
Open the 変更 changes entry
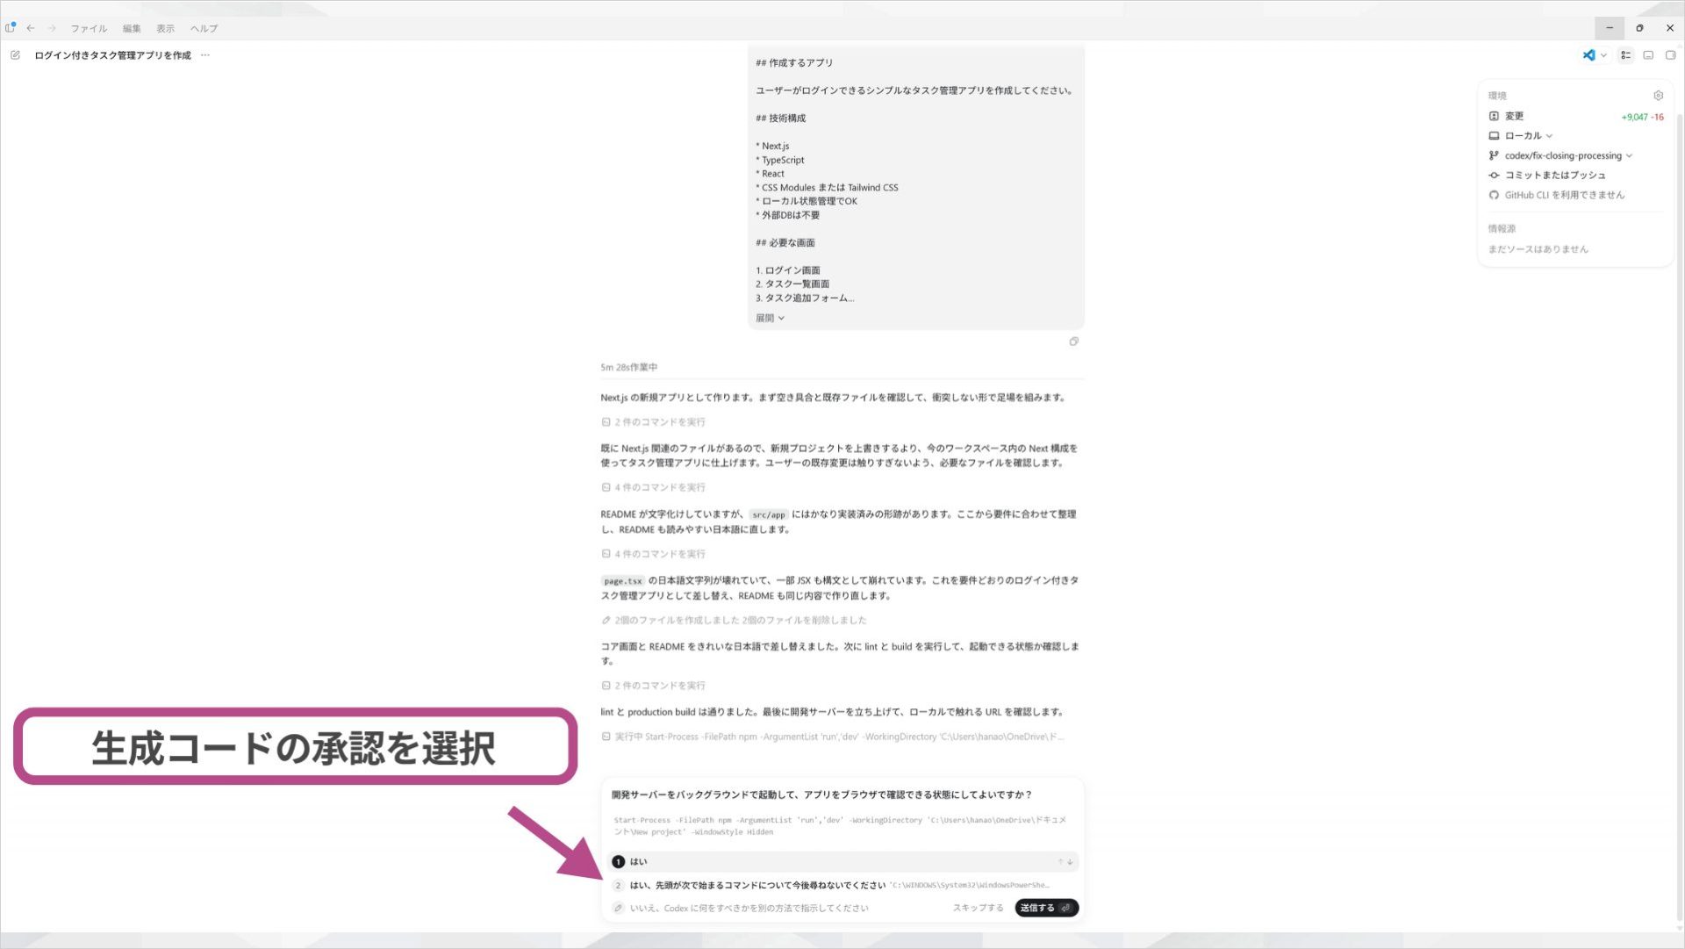1514,116
